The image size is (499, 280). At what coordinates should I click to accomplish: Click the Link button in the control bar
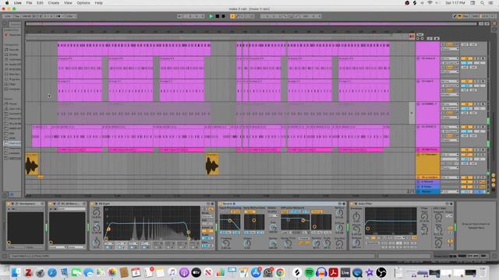tap(8, 16)
